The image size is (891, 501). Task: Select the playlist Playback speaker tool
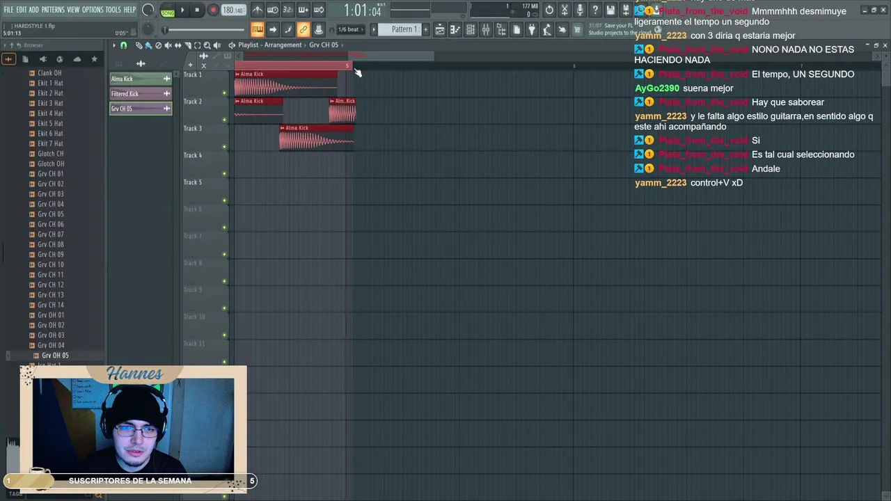coord(216,45)
